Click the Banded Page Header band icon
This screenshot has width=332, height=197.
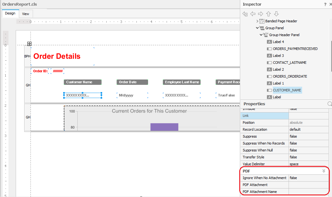coord(261,21)
